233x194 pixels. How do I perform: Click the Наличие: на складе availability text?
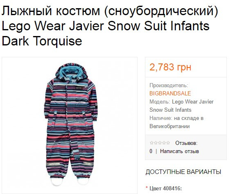pos(176,118)
